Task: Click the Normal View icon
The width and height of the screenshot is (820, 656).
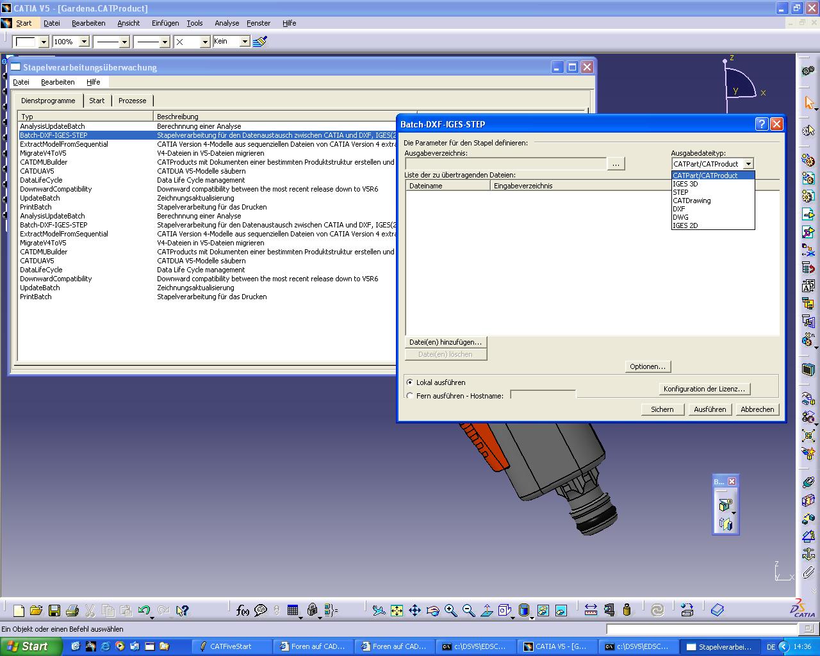Action: 486,611
